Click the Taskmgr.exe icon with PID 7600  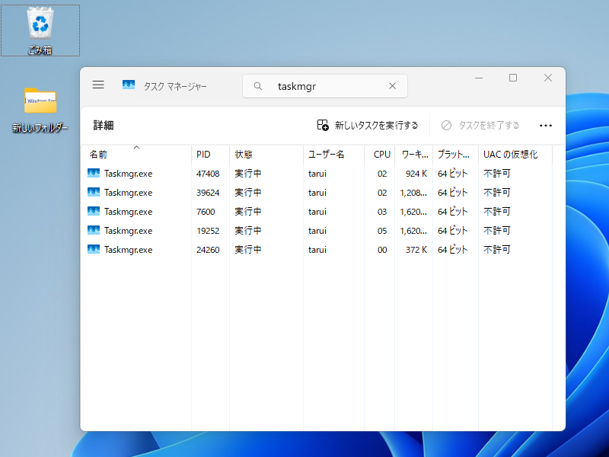coord(94,211)
